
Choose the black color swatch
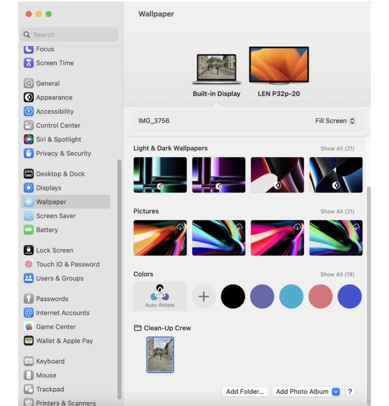point(233,297)
